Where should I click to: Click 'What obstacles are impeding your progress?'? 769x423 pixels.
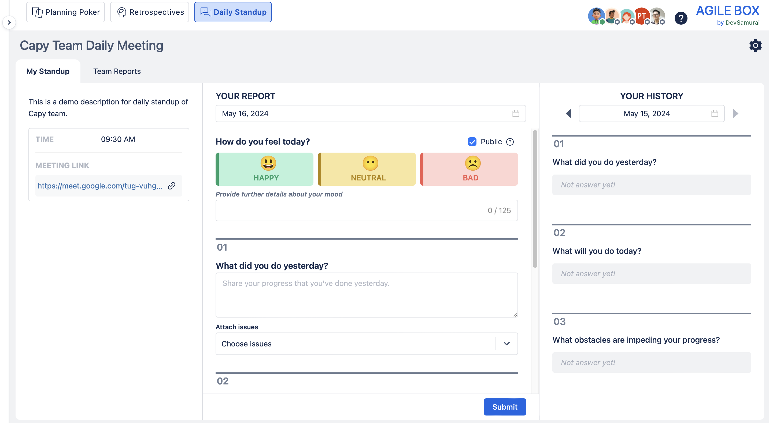(636, 340)
